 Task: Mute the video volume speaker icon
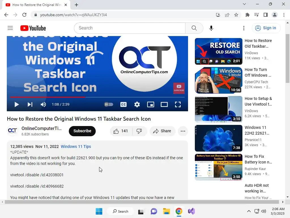[x=43, y=104]
